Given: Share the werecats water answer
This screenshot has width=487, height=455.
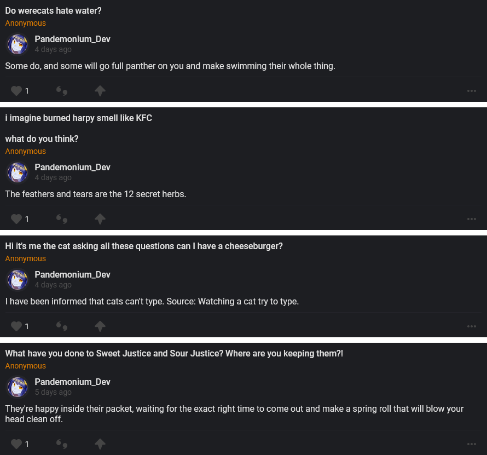Looking at the screenshot, I should click(x=100, y=91).
